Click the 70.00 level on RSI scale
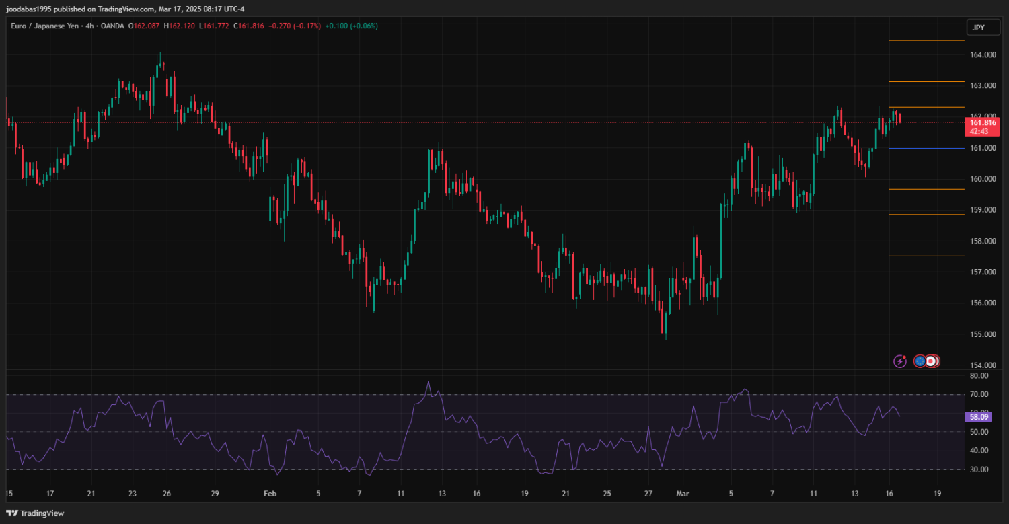This screenshot has width=1009, height=524. 979,395
